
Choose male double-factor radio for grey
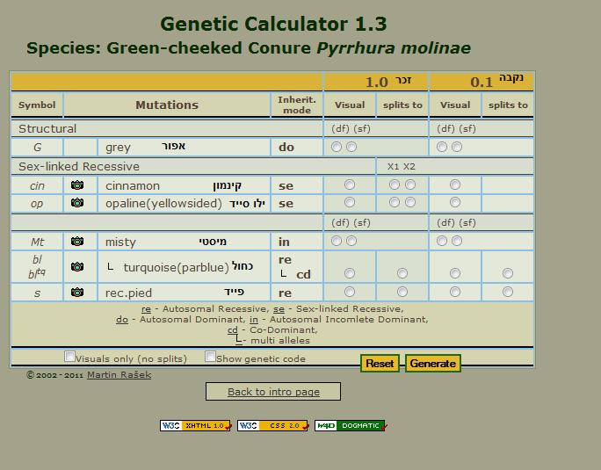337,148
